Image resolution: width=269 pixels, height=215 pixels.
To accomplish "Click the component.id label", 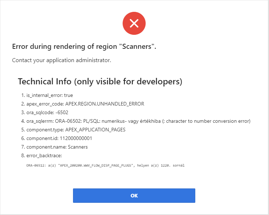I will click(41, 138).
